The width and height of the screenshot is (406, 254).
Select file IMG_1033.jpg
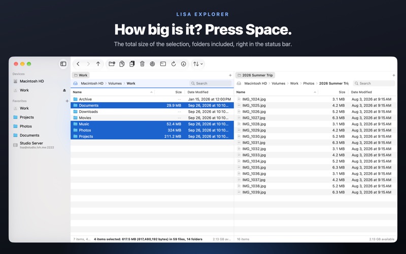316,155
